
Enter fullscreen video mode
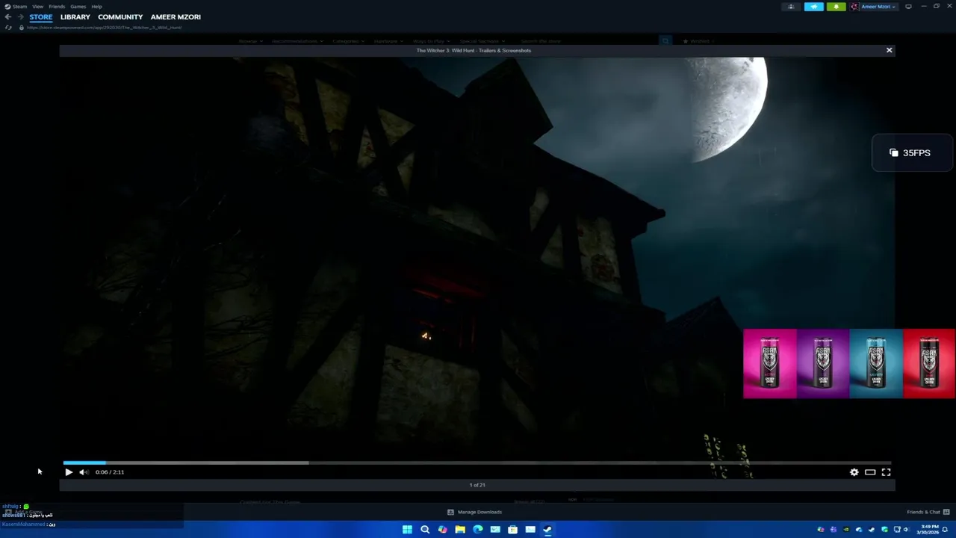[886, 472]
